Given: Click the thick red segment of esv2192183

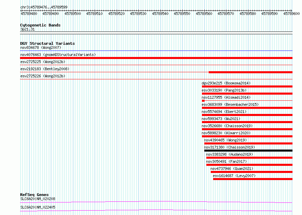Looking at the screenshot, I should pos(250,72).
